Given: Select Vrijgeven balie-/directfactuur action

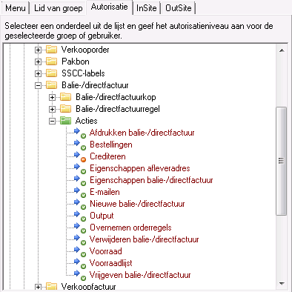Looking at the screenshot, I should 140,275.
